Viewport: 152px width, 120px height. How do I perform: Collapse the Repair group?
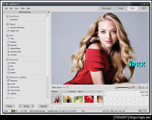(7, 24)
